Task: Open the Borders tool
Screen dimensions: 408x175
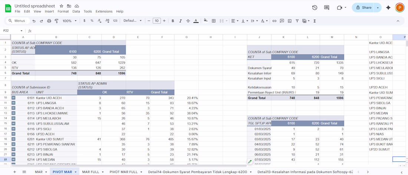Action: 214,21
